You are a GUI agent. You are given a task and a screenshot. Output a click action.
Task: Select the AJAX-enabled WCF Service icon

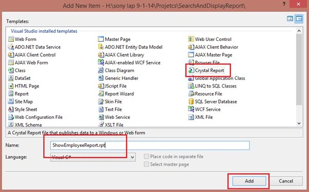101,62
